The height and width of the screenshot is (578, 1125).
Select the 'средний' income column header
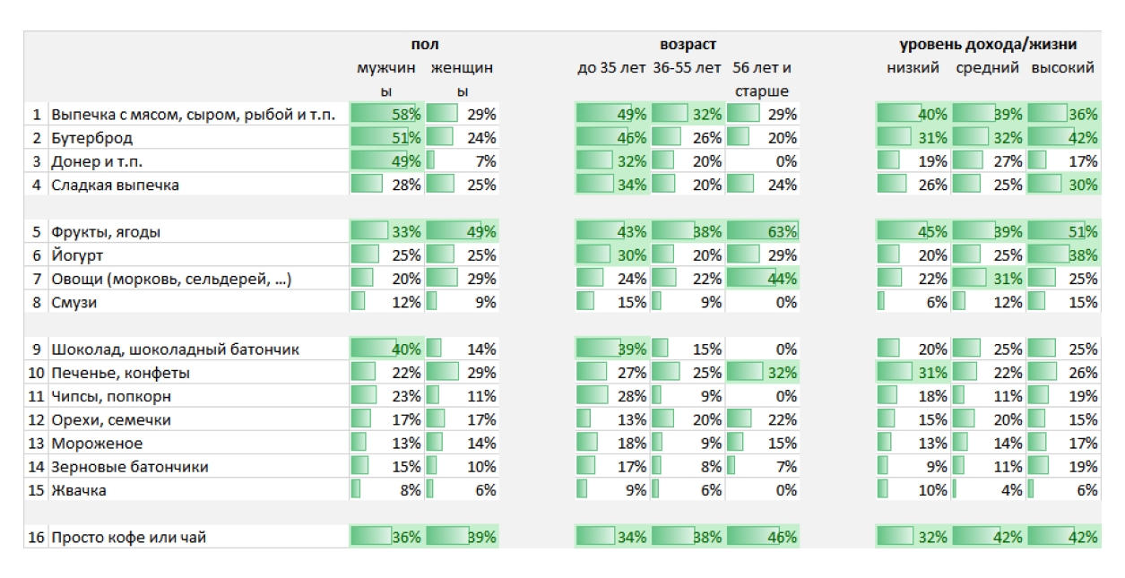[987, 68]
